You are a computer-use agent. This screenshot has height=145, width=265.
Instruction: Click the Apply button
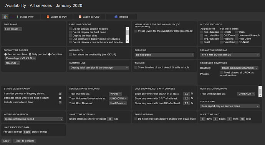click(x=7, y=141)
